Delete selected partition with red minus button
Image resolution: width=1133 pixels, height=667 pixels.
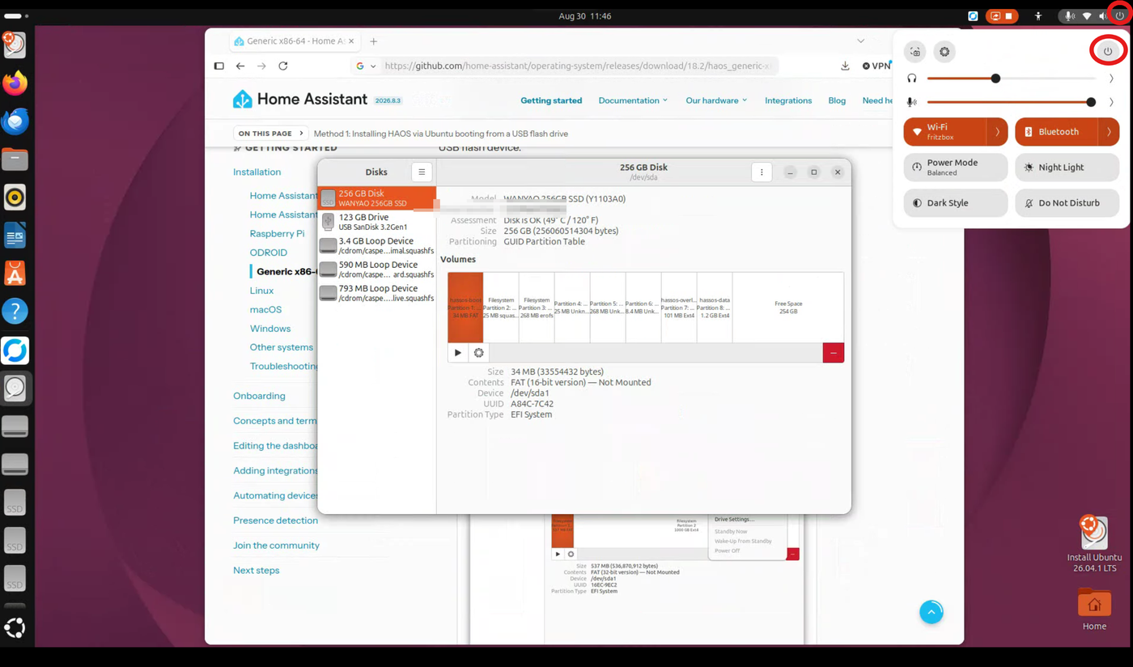(834, 352)
